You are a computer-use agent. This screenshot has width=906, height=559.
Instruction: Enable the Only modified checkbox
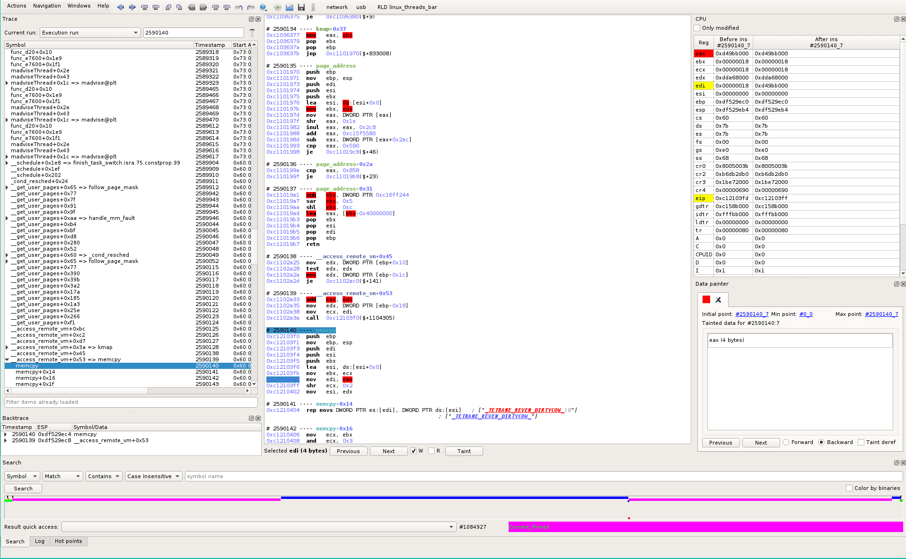tap(696, 28)
